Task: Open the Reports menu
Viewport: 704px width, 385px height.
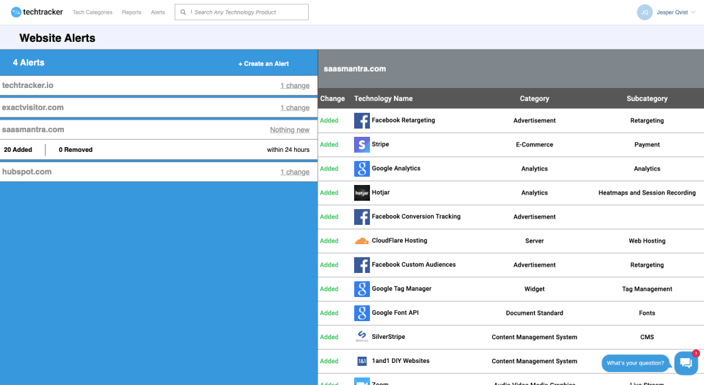Action: [131, 12]
